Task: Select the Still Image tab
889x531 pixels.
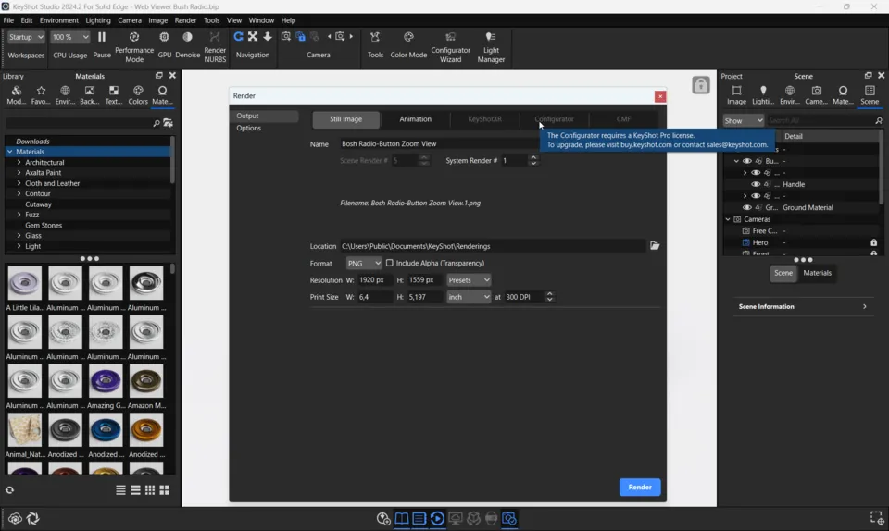Action: tap(345, 119)
